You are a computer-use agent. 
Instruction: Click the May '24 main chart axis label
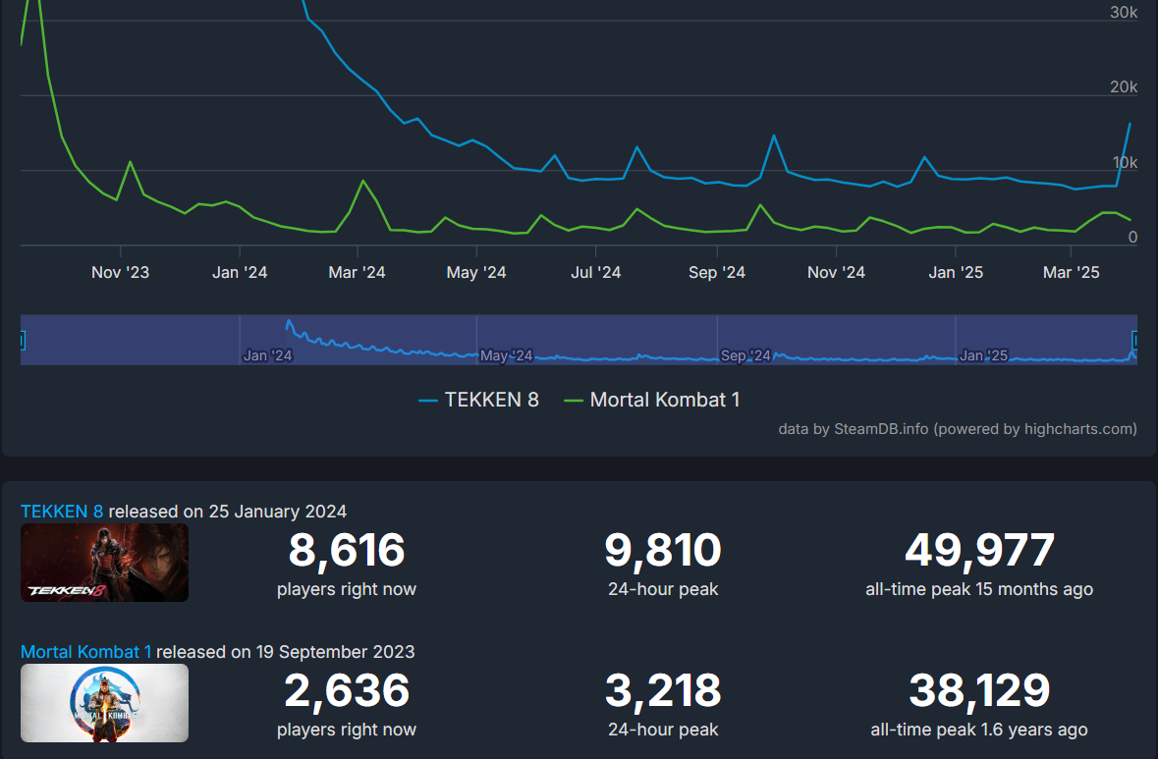coord(476,272)
